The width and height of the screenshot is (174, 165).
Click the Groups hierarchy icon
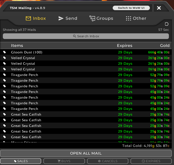pyautogui.click(x=92, y=18)
